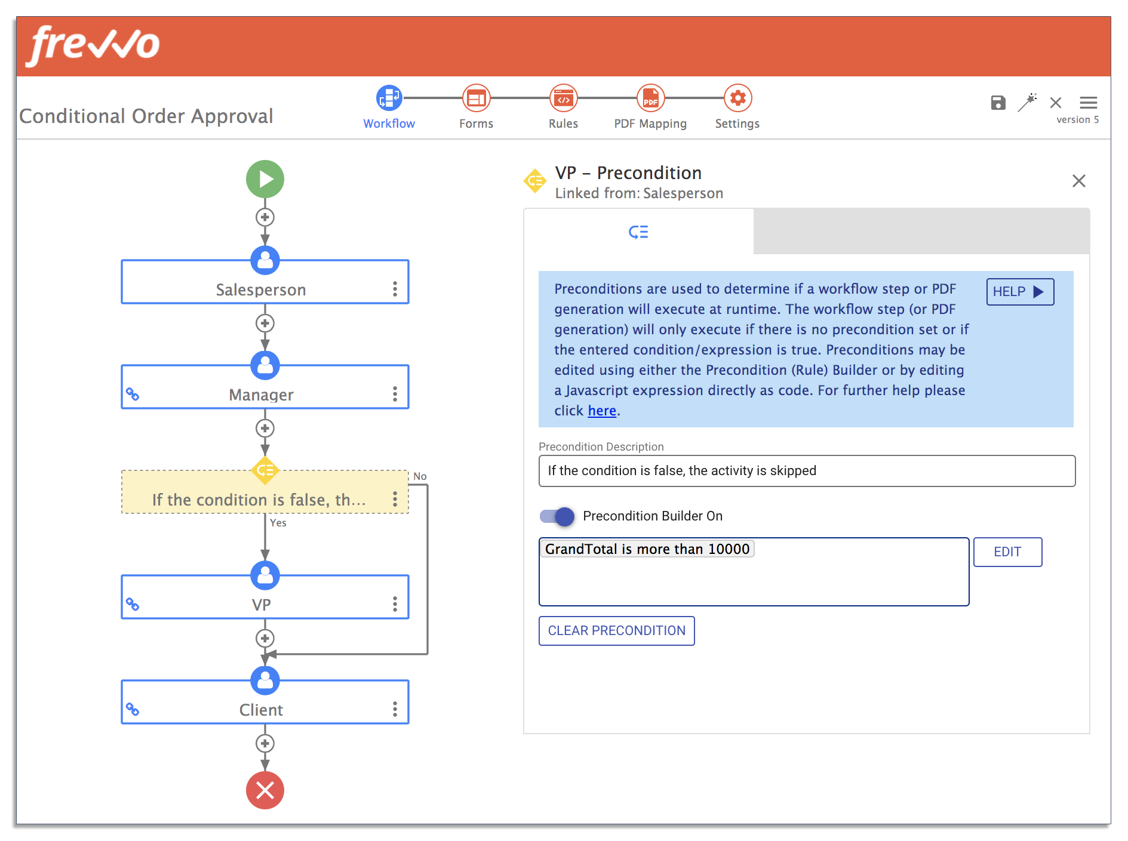This screenshot has height=841, width=1128.
Task: Open the Client step options menu
Action: (x=395, y=709)
